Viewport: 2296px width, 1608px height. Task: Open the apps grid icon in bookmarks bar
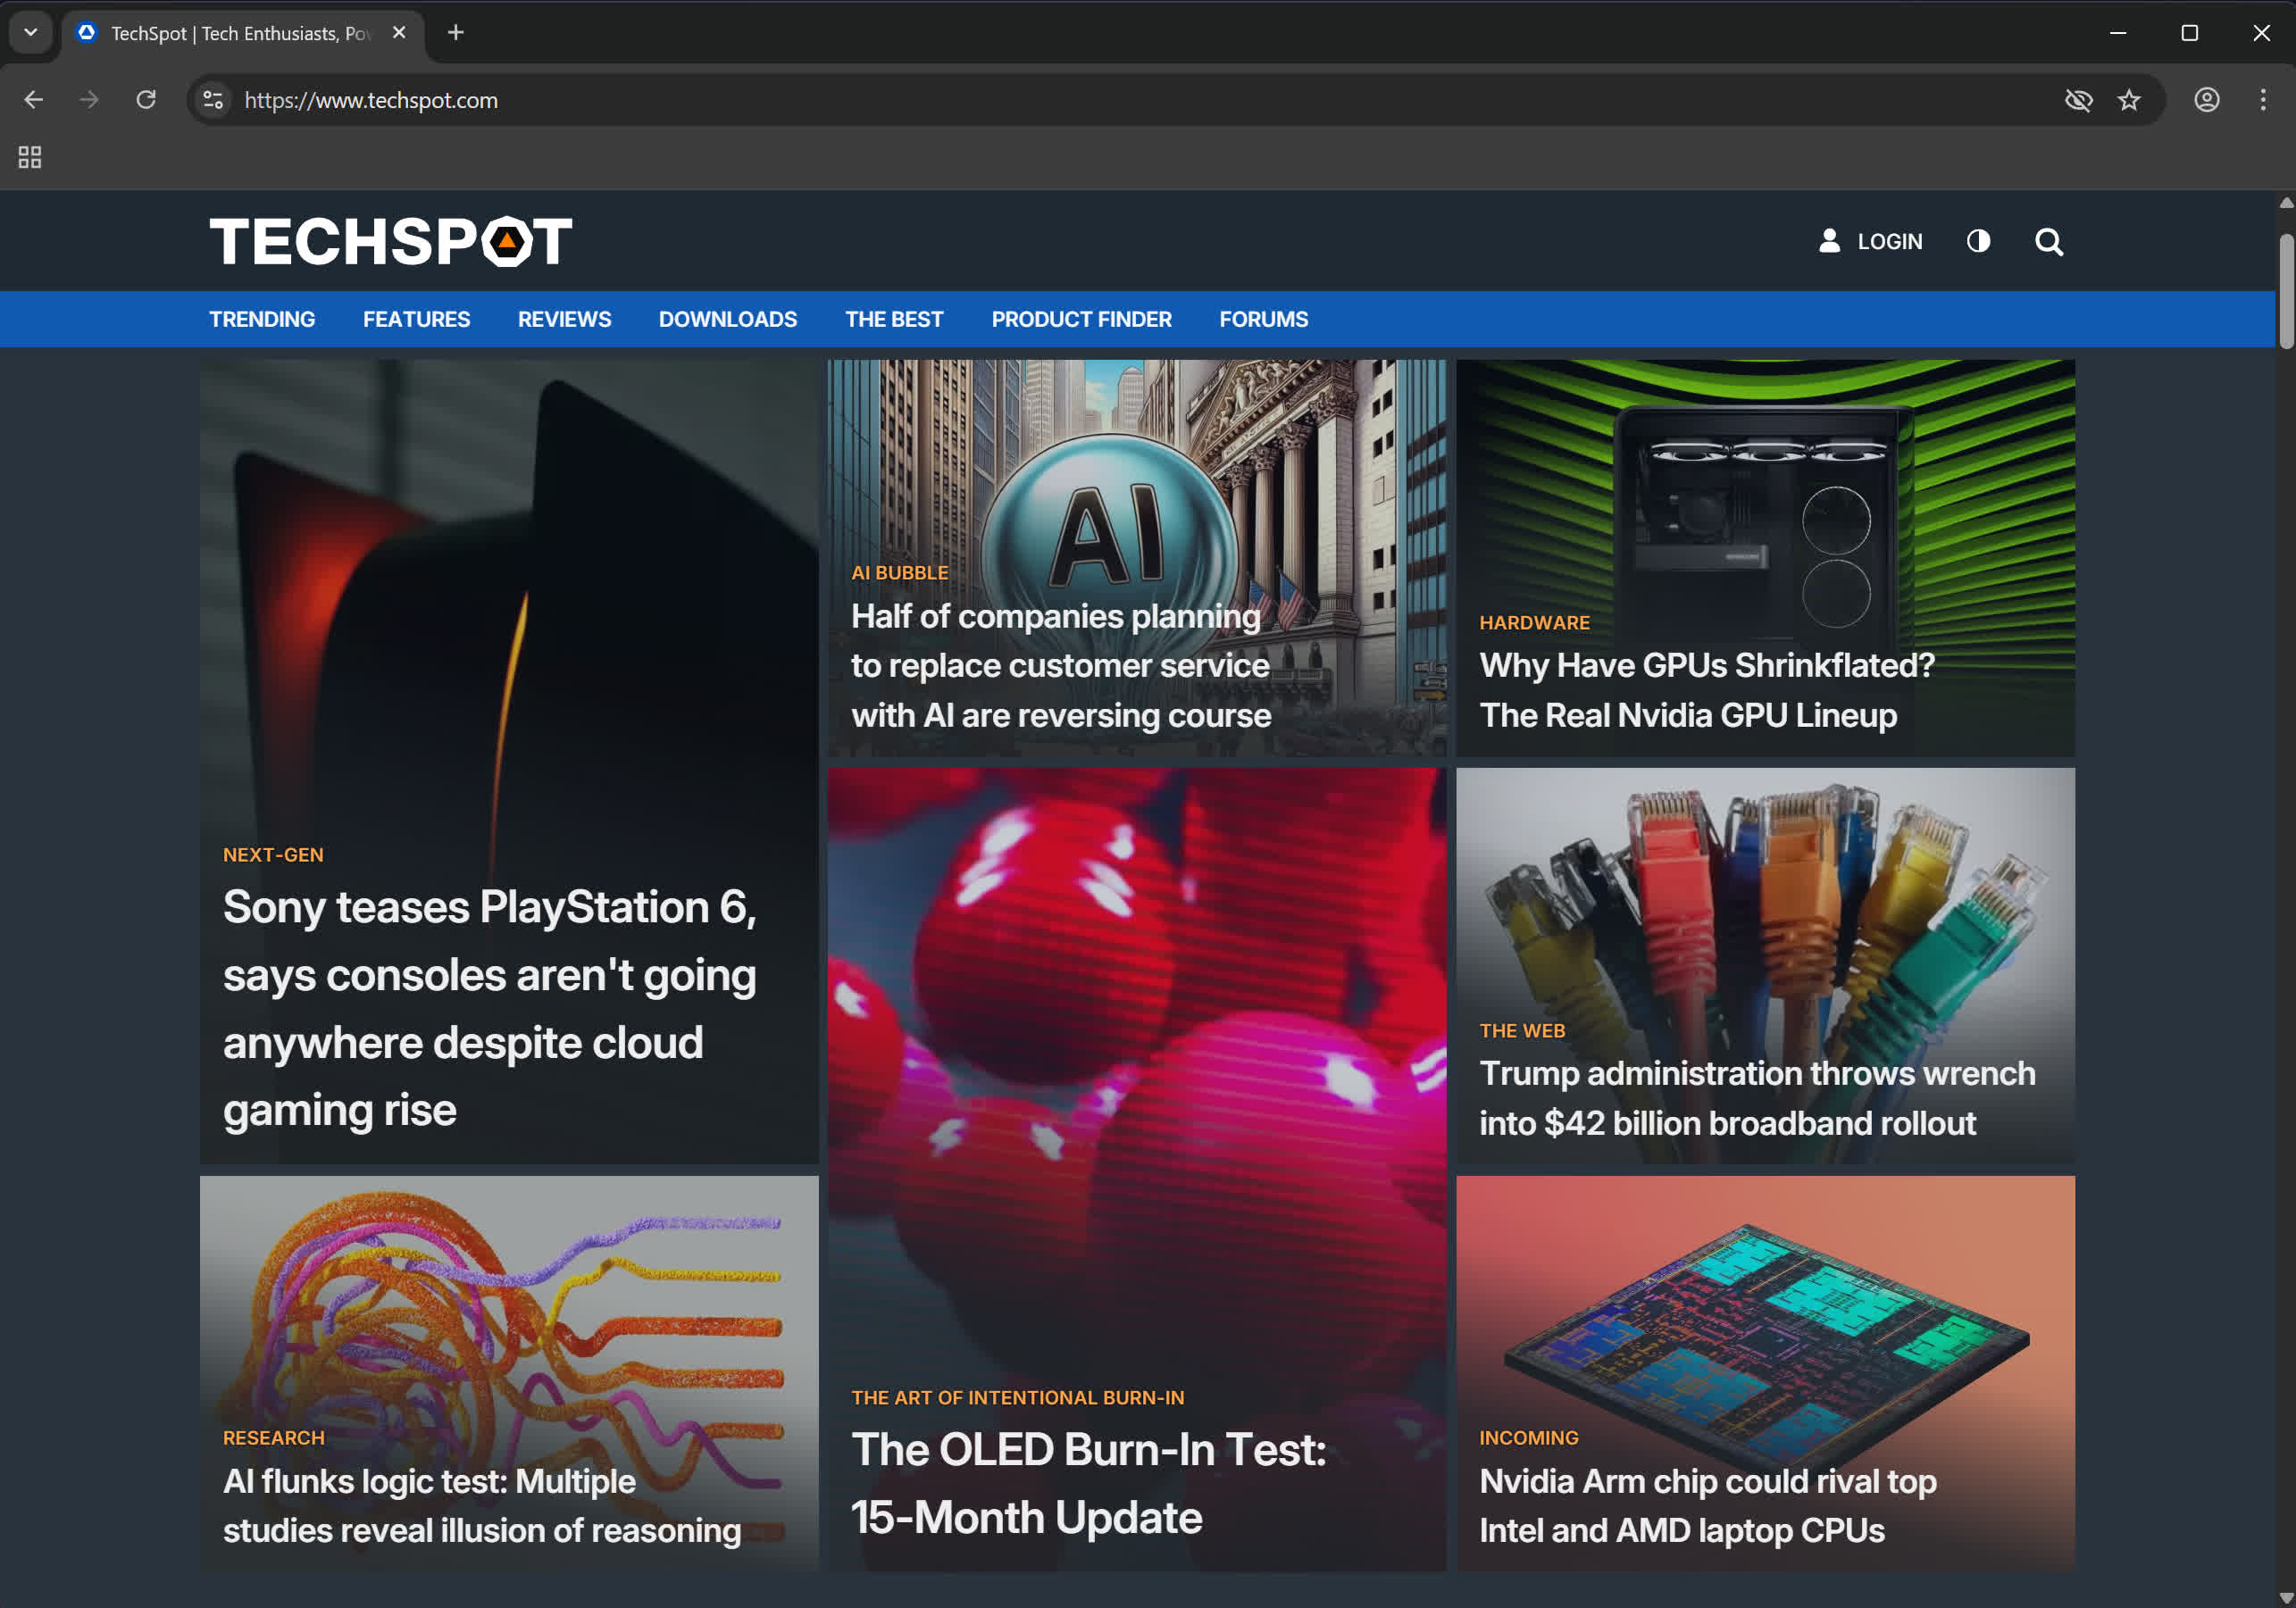pos(30,157)
